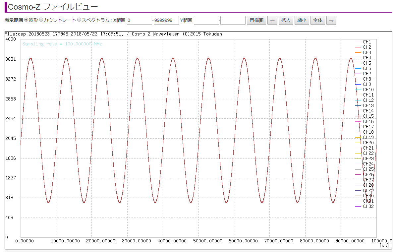Click the left arrow pan button
Viewport: 395px width, 252px height.
[272, 20]
